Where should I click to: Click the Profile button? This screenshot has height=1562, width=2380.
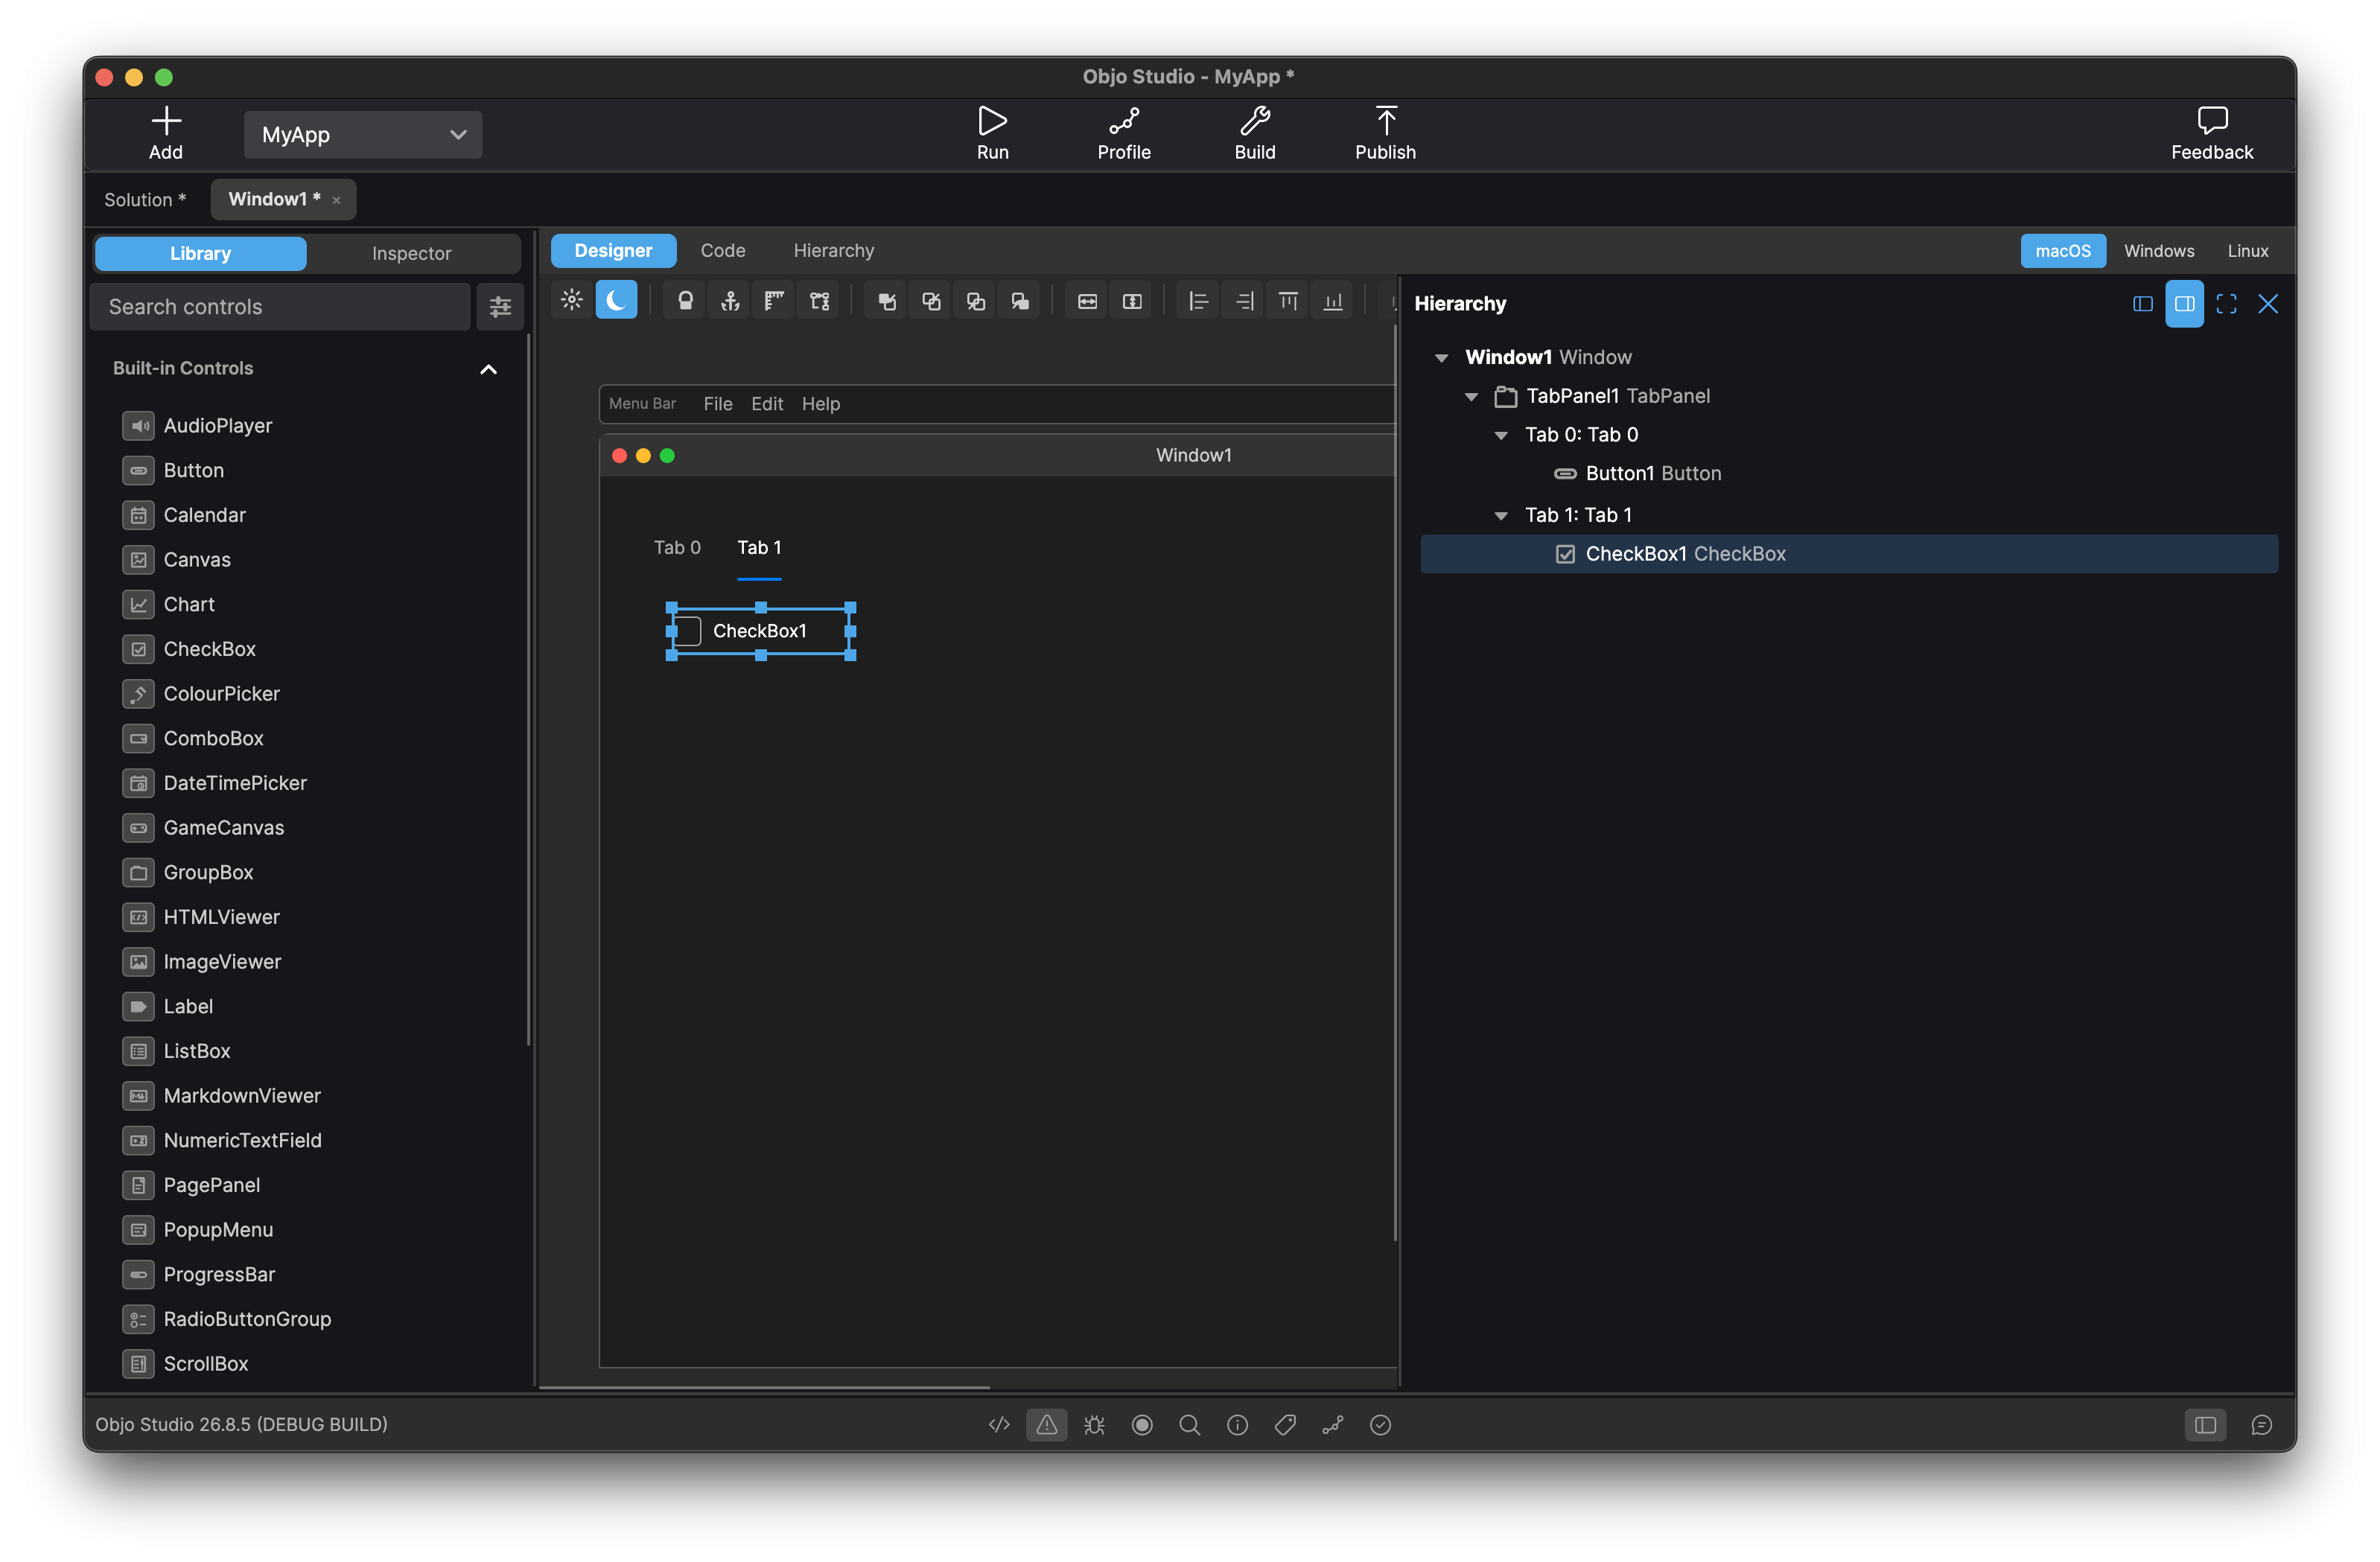[1124, 134]
